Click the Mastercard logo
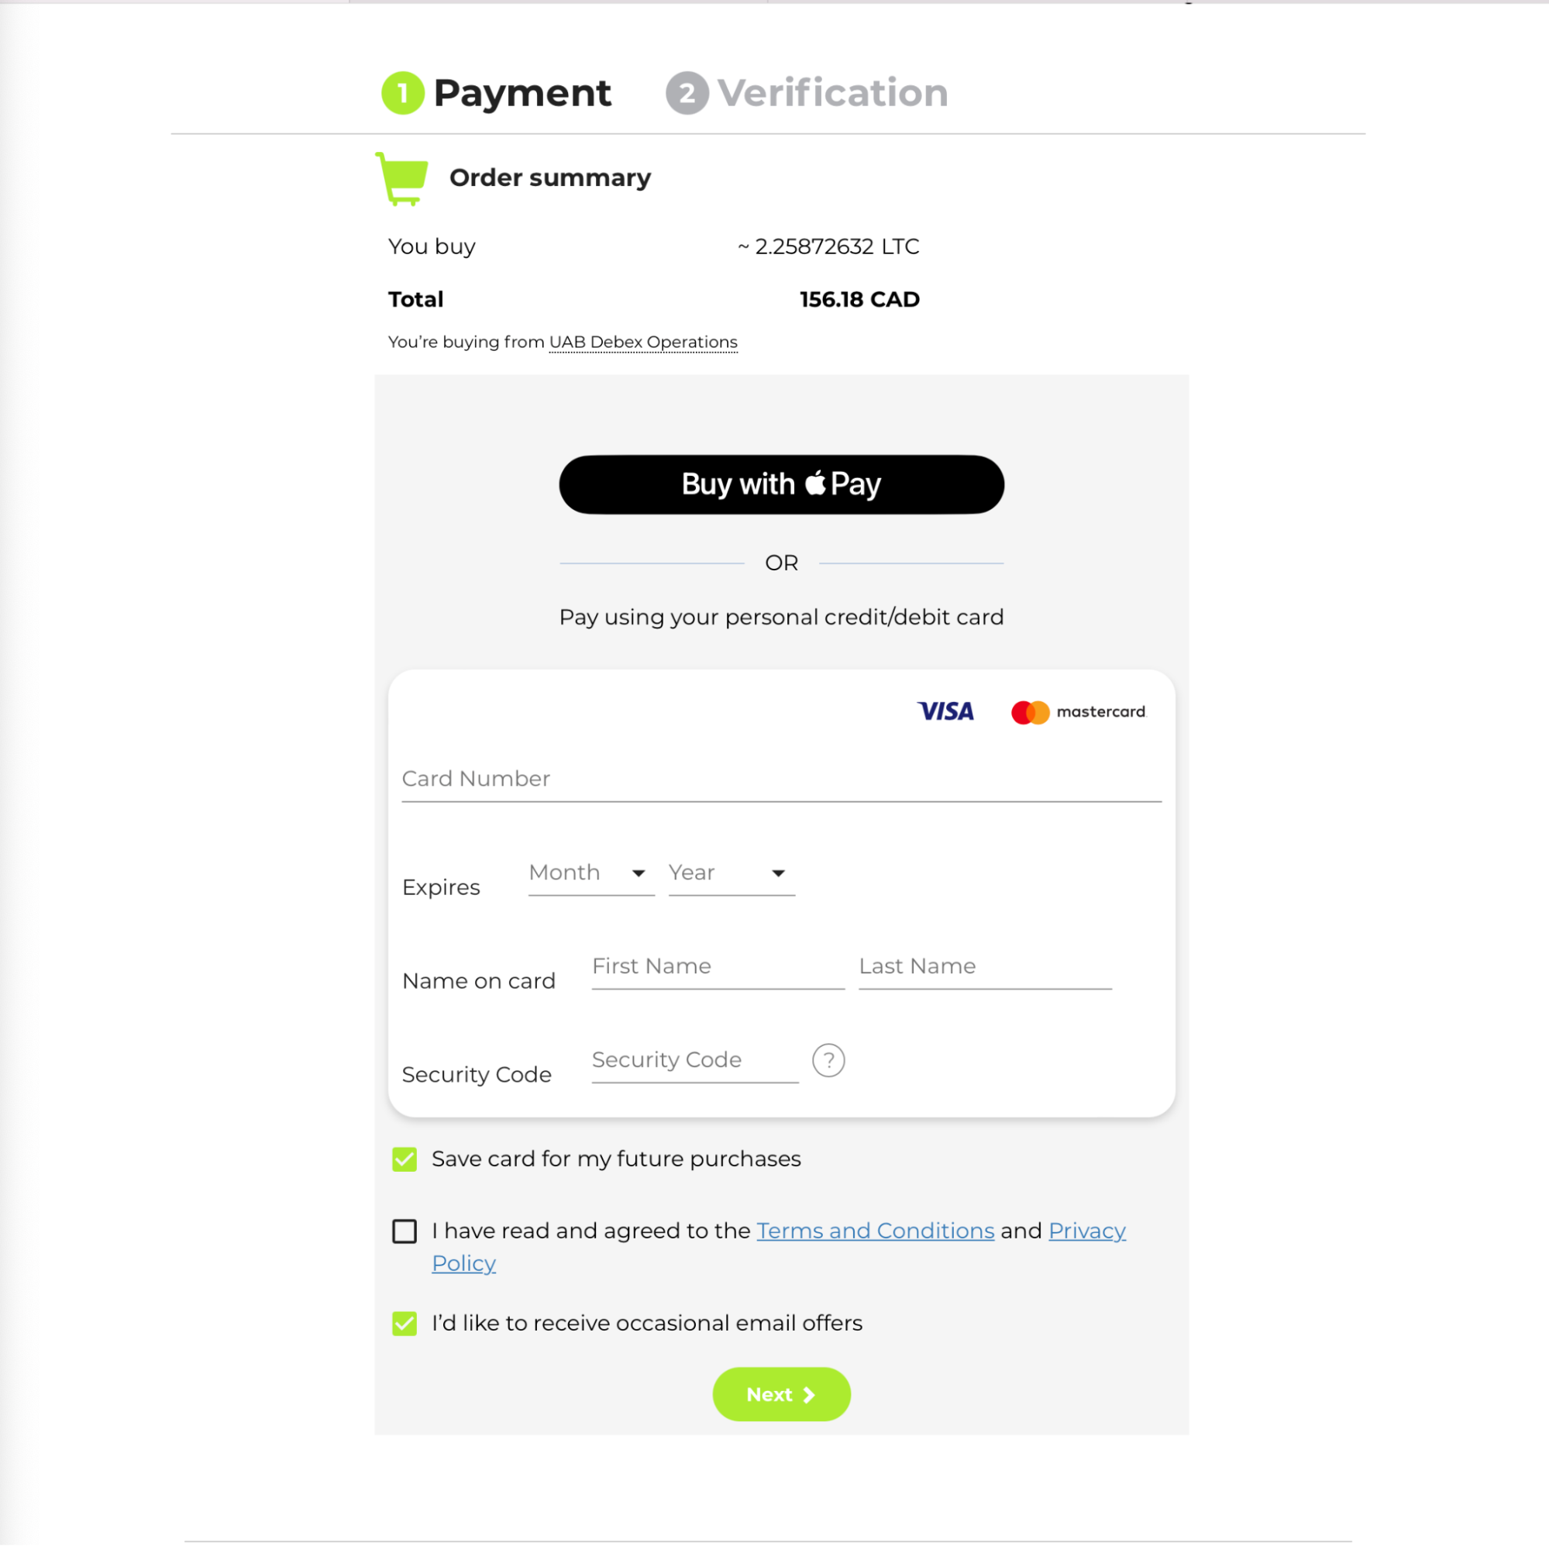Image resolution: width=1549 pixels, height=1546 pixels. [x=1079, y=712]
